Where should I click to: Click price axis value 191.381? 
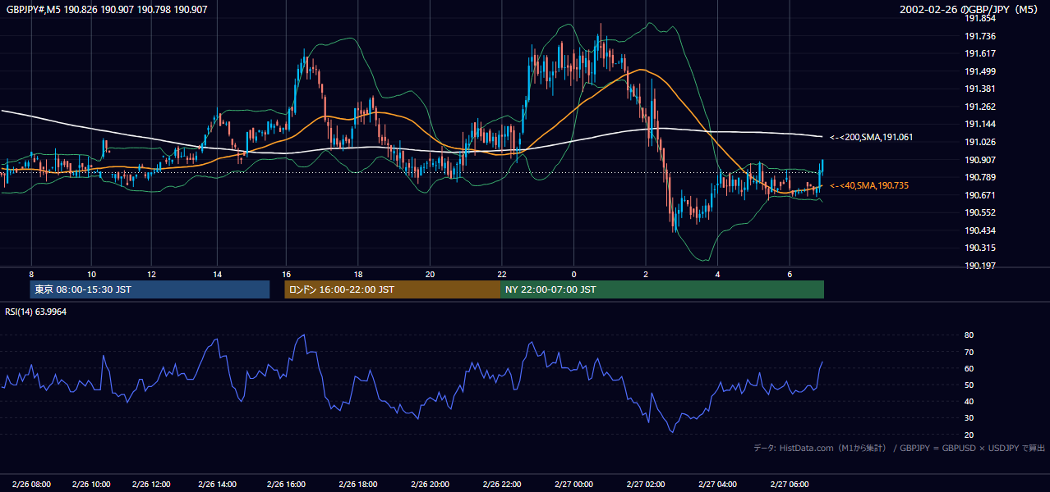(980, 89)
